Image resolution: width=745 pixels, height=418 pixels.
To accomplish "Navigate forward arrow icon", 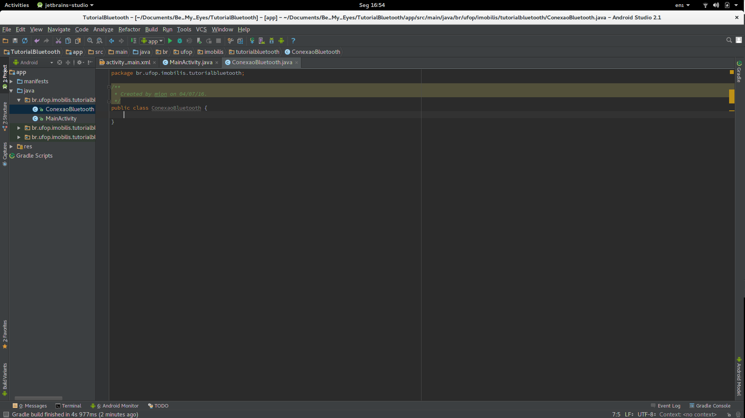I will click(121, 41).
